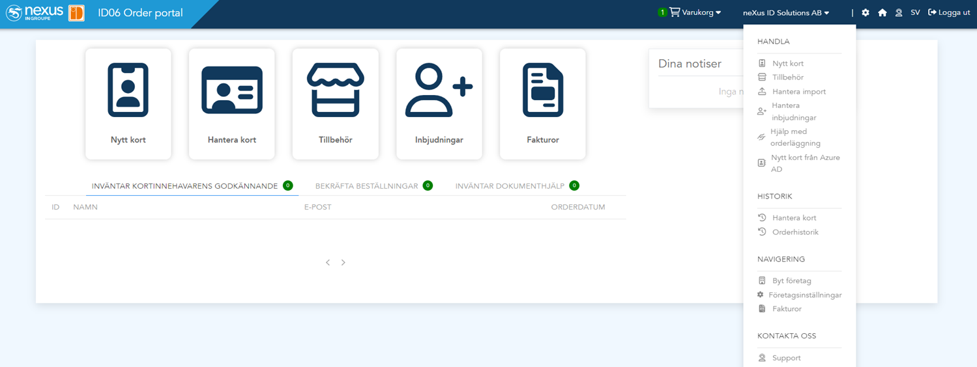Go to previous page with left chevron

pyautogui.click(x=328, y=262)
